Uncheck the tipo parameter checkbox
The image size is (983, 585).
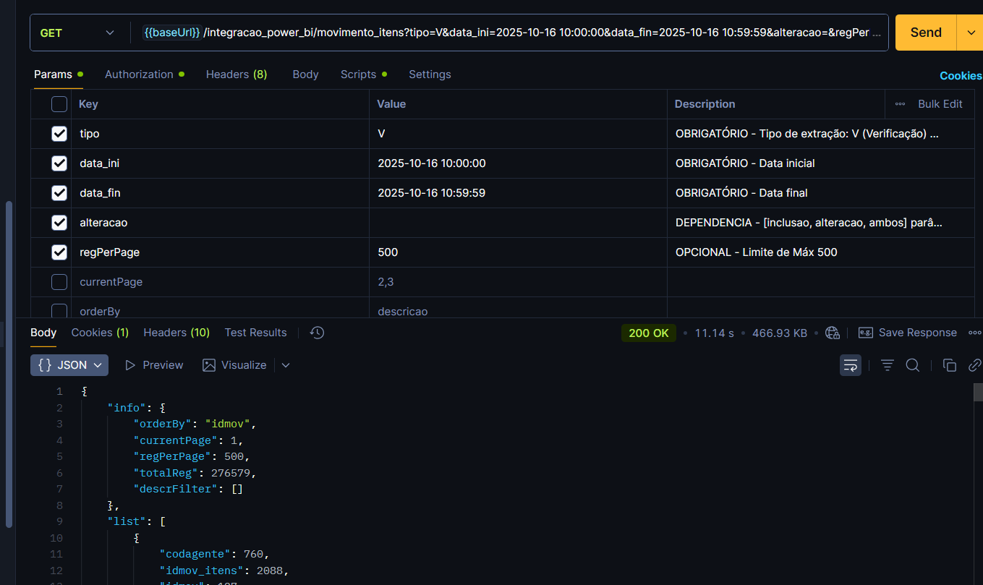pos(59,134)
